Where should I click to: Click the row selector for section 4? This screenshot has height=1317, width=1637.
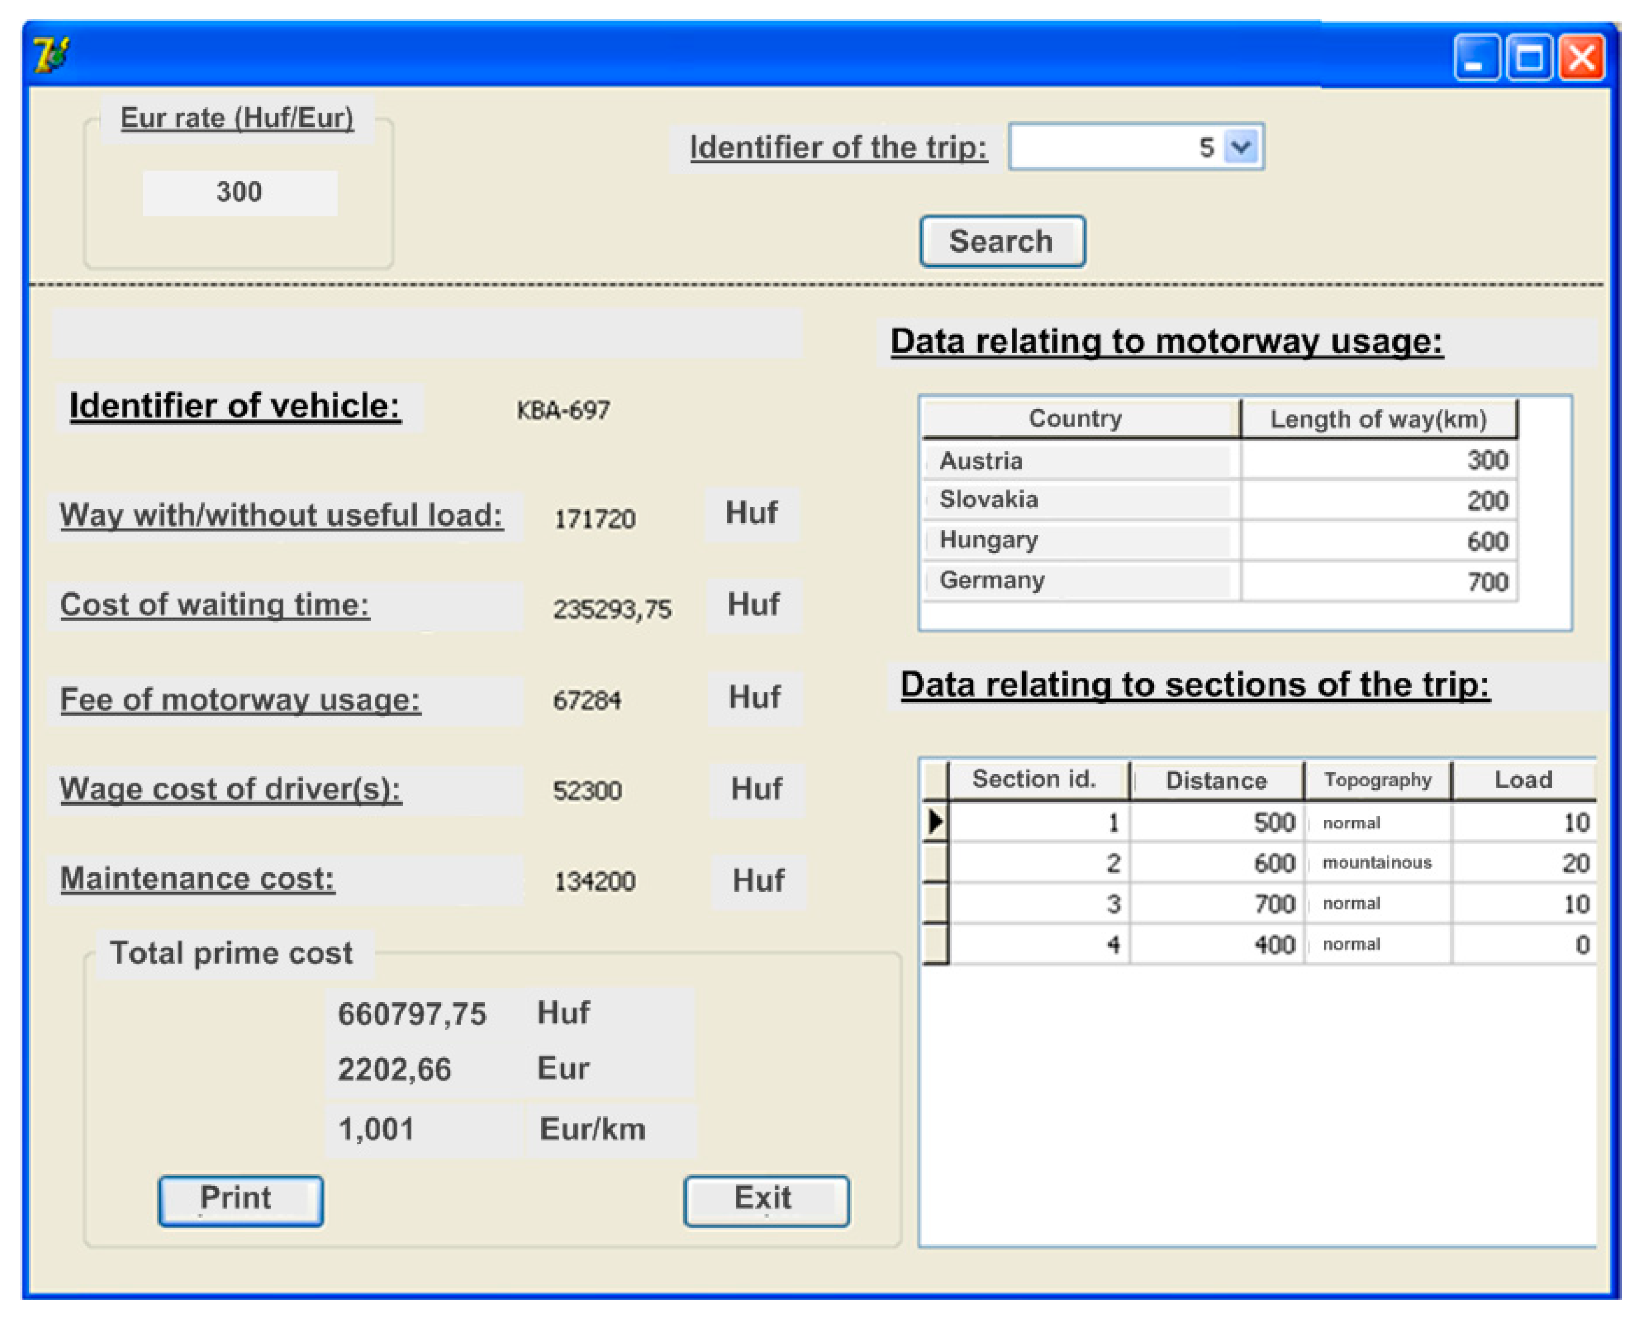pyautogui.click(x=935, y=944)
